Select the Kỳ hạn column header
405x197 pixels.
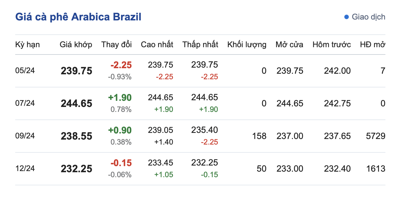(x=27, y=45)
